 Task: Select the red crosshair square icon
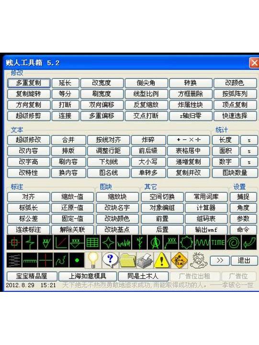point(14,242)
